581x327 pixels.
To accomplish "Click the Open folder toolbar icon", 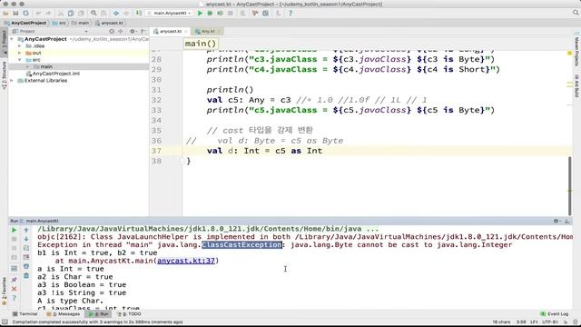I will pyautogui.click(x=5, y=14).
